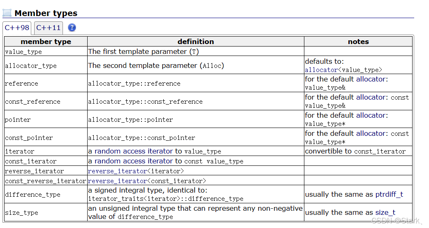Click the size_type member type cell

tap(46, 212)
